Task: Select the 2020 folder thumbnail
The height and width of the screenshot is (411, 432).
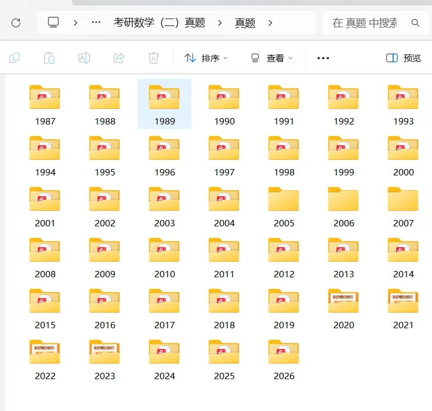Action: (x=343, y=300)
